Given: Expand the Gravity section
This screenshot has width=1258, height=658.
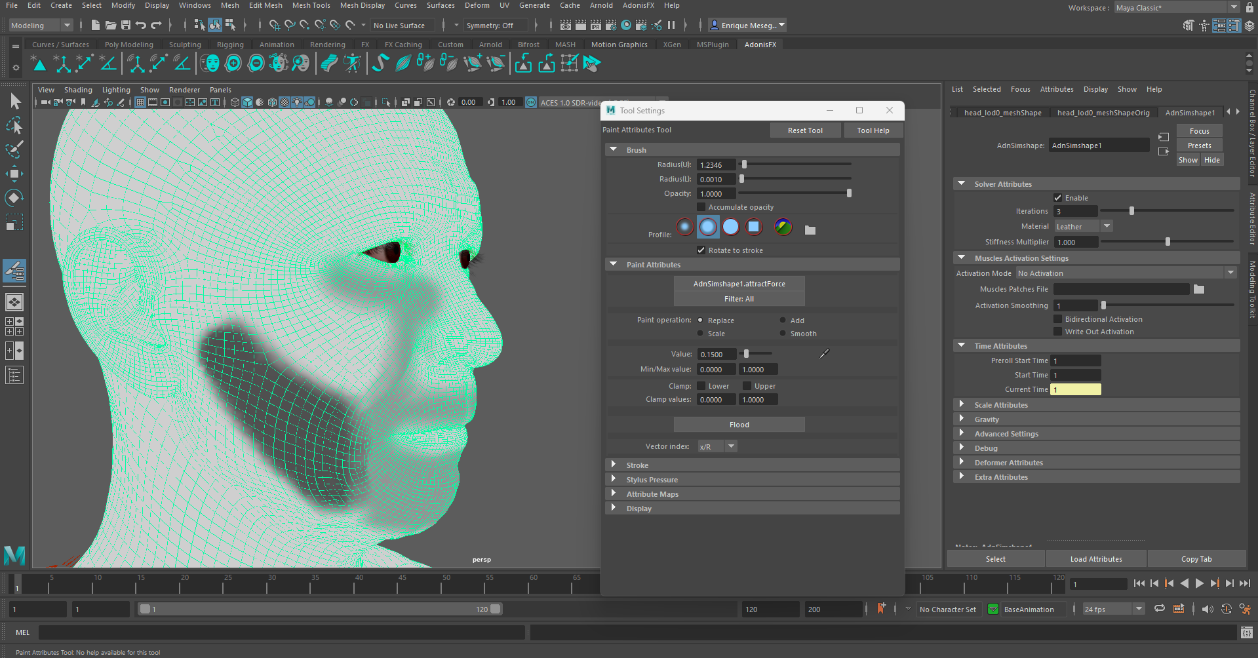Looking at the screenshot, I should 1096,419.
